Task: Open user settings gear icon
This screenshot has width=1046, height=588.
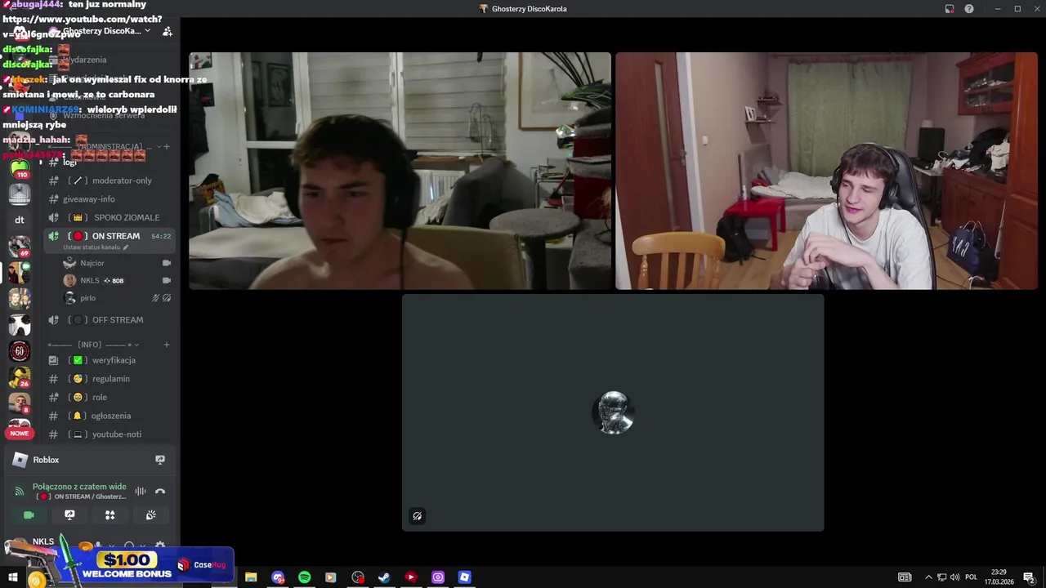Action: (160, 546)
